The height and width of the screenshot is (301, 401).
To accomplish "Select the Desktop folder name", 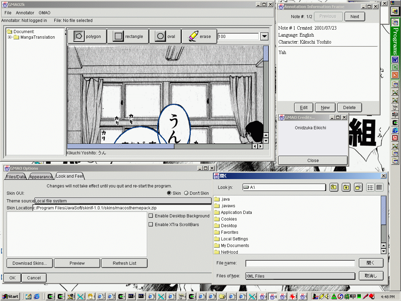I will click(x=229, y=225).
